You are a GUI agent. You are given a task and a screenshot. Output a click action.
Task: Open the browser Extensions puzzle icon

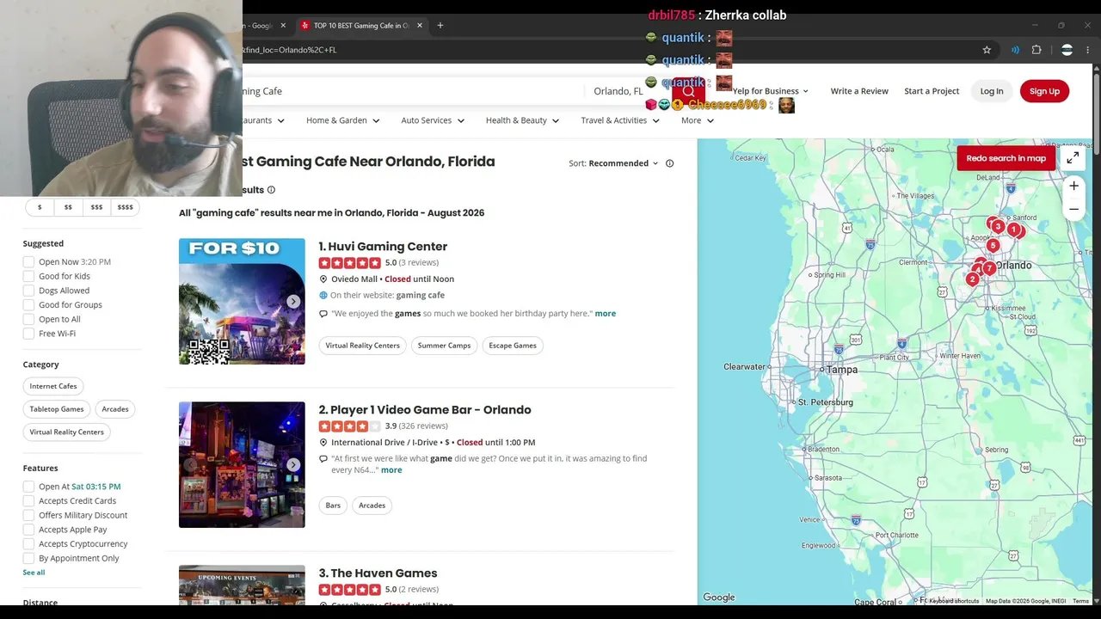(x=1036, y=50)
